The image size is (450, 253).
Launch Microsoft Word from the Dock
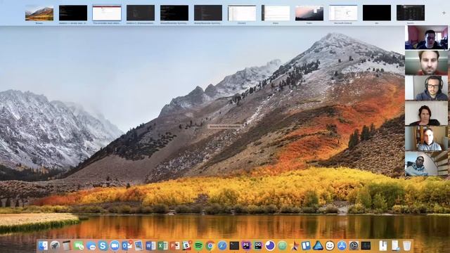point(150,246)
